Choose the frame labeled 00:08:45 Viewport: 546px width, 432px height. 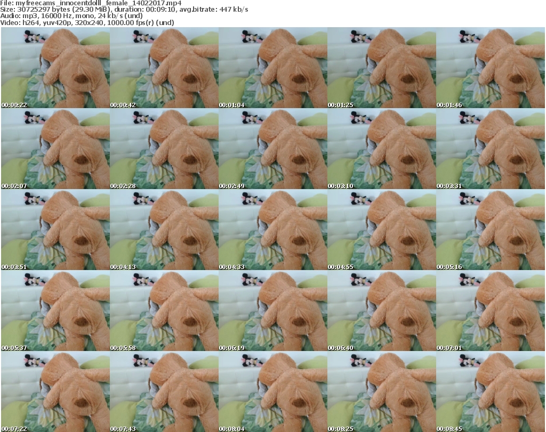(491, 392)
